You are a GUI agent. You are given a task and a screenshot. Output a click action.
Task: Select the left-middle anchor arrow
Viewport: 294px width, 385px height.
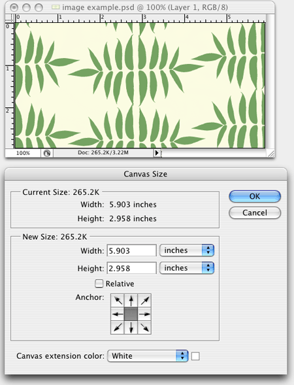tap(118, 314)
